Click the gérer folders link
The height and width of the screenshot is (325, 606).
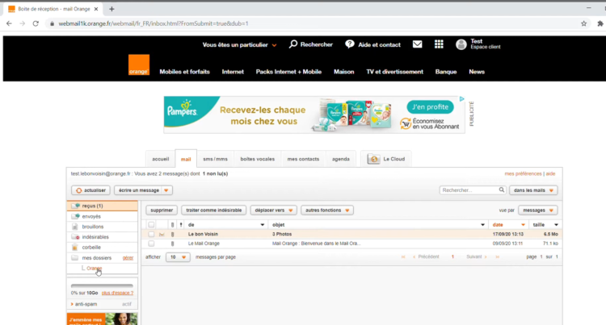click(x=128, y=258)
